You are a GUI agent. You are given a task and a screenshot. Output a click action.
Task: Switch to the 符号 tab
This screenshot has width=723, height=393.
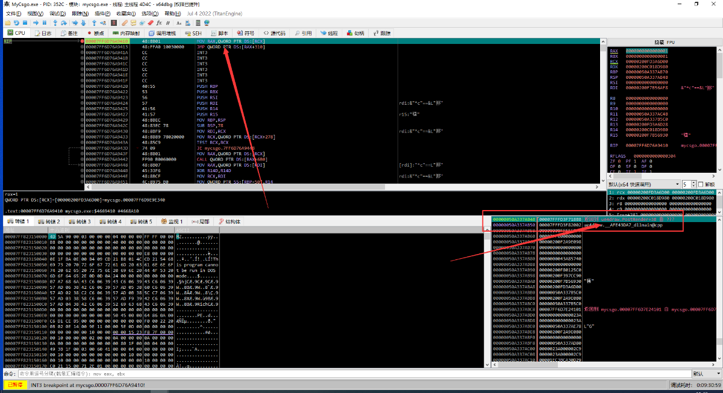click(245, 33)
